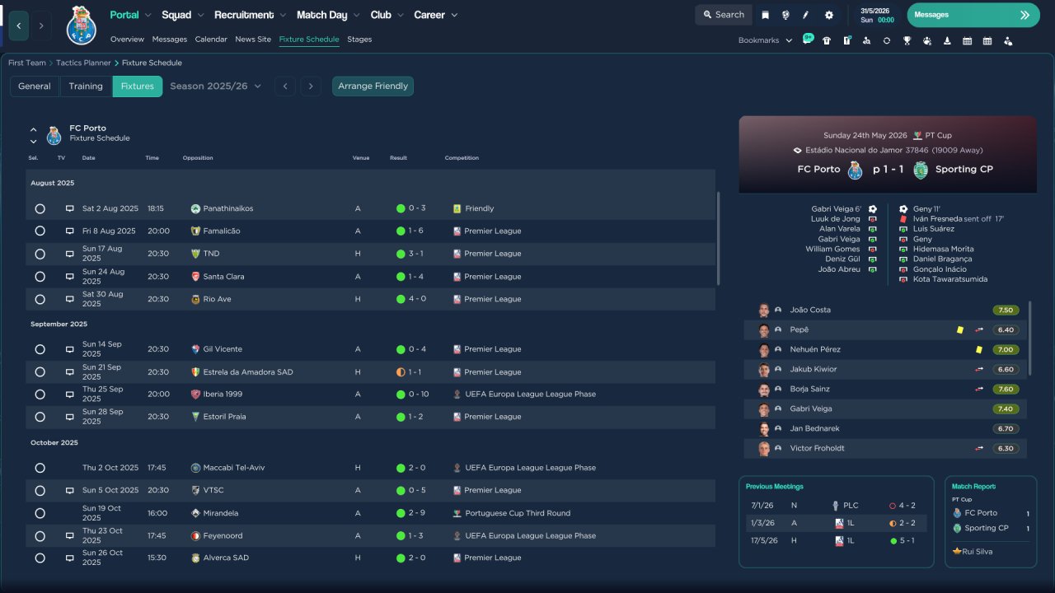Click the TV icon on Panathinaikos row

(70, 209)
